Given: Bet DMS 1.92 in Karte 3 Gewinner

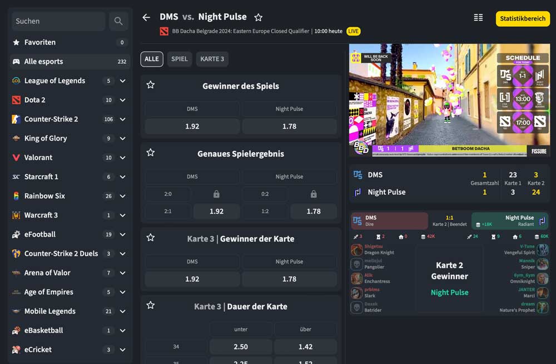Looking at the screenshot, I should pos(192,279).
